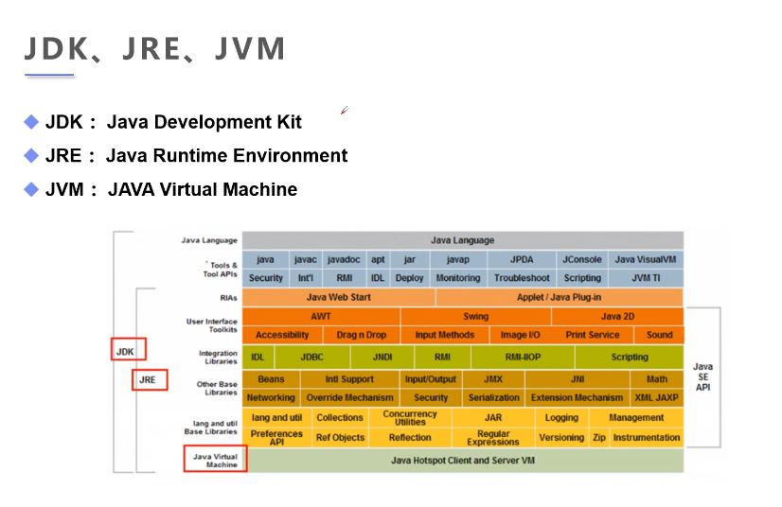The width and height of the screenshot is (782, 507).
Task: Click the "Regular Expressions" cell
Action: pos(493,438)
